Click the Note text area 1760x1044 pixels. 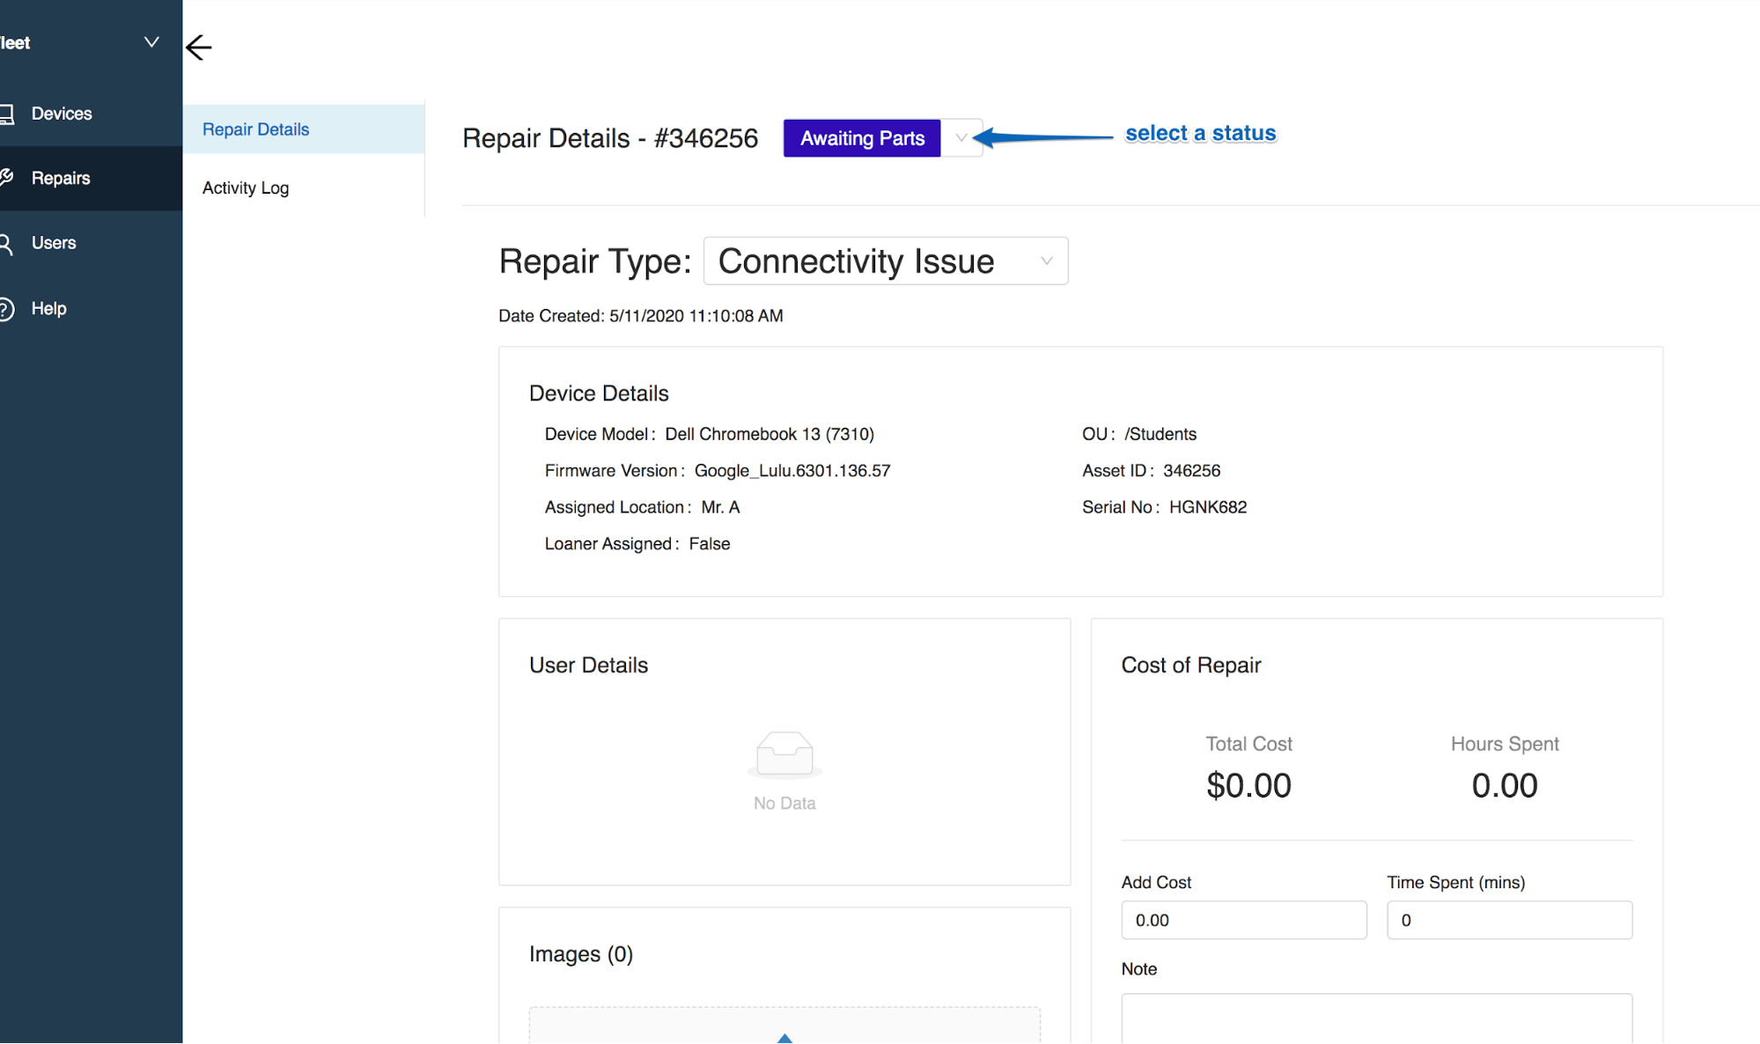(1377, 1018)
